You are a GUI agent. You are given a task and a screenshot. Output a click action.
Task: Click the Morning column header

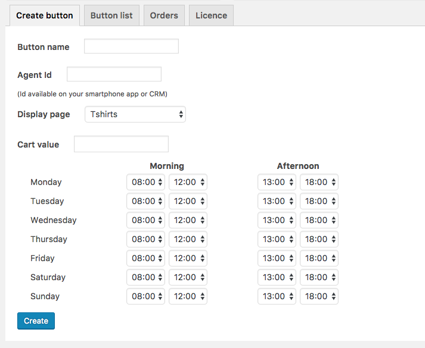pyautogui.click(x=167, y=166)
